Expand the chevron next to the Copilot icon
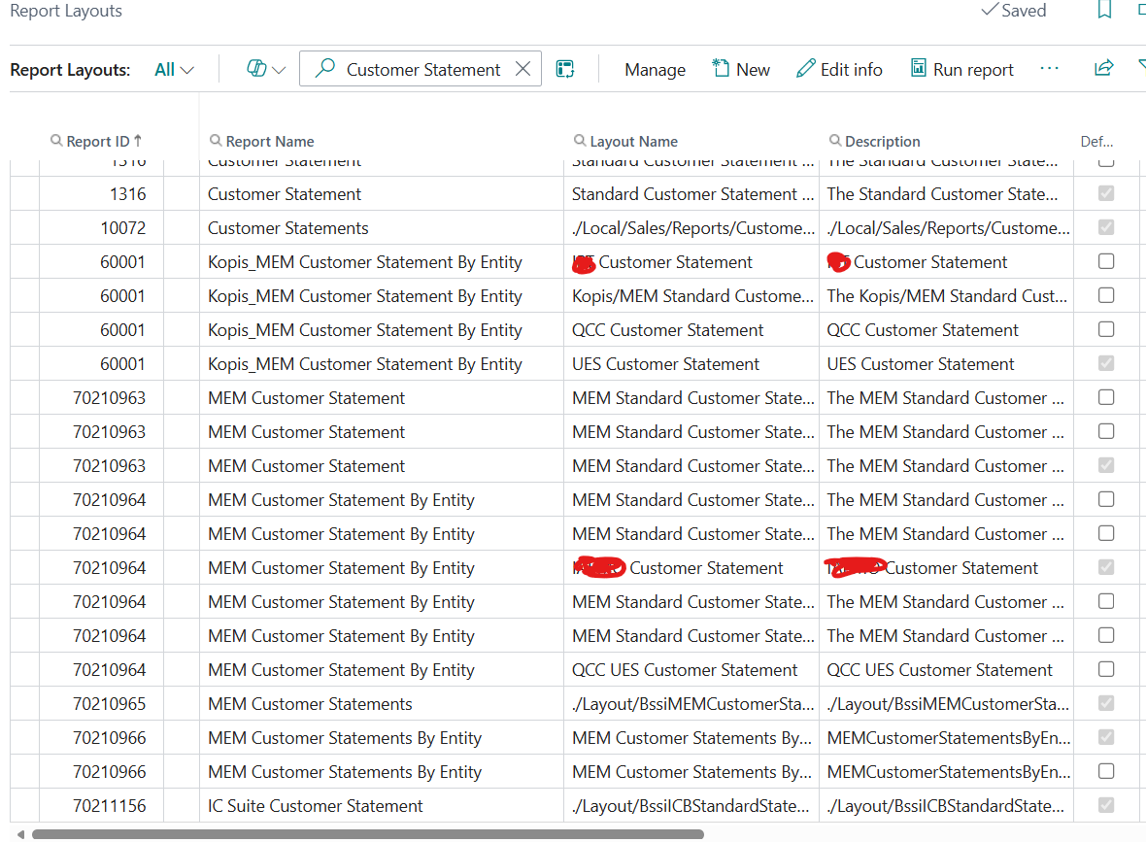This screenshot has height=842, width=1146. tap(279, 70)
